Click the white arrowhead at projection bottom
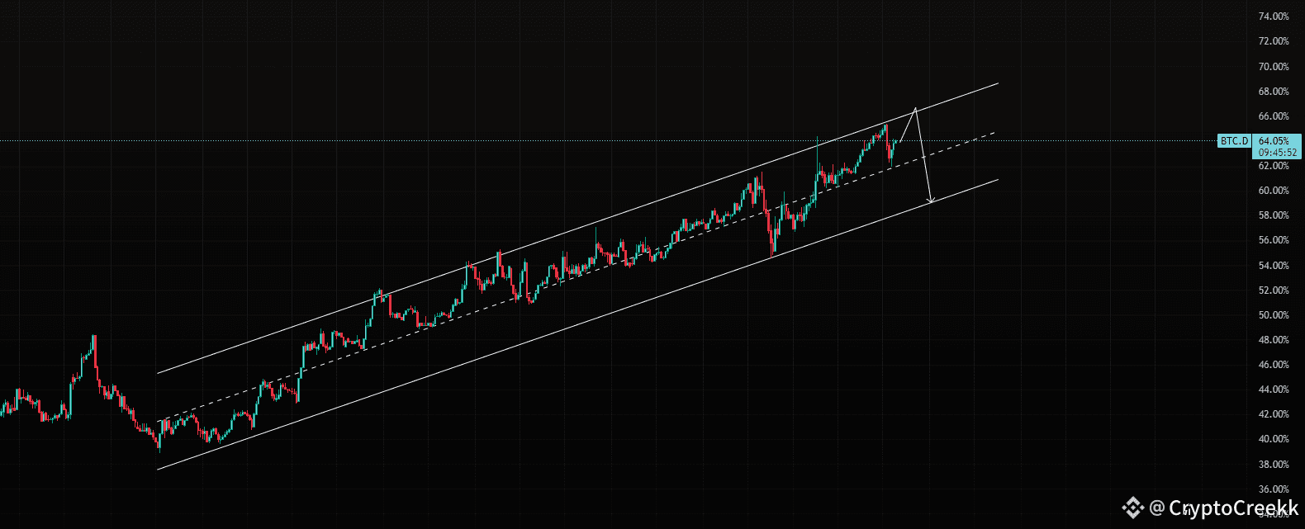The image size is (1305, 529). coord(931,200)
